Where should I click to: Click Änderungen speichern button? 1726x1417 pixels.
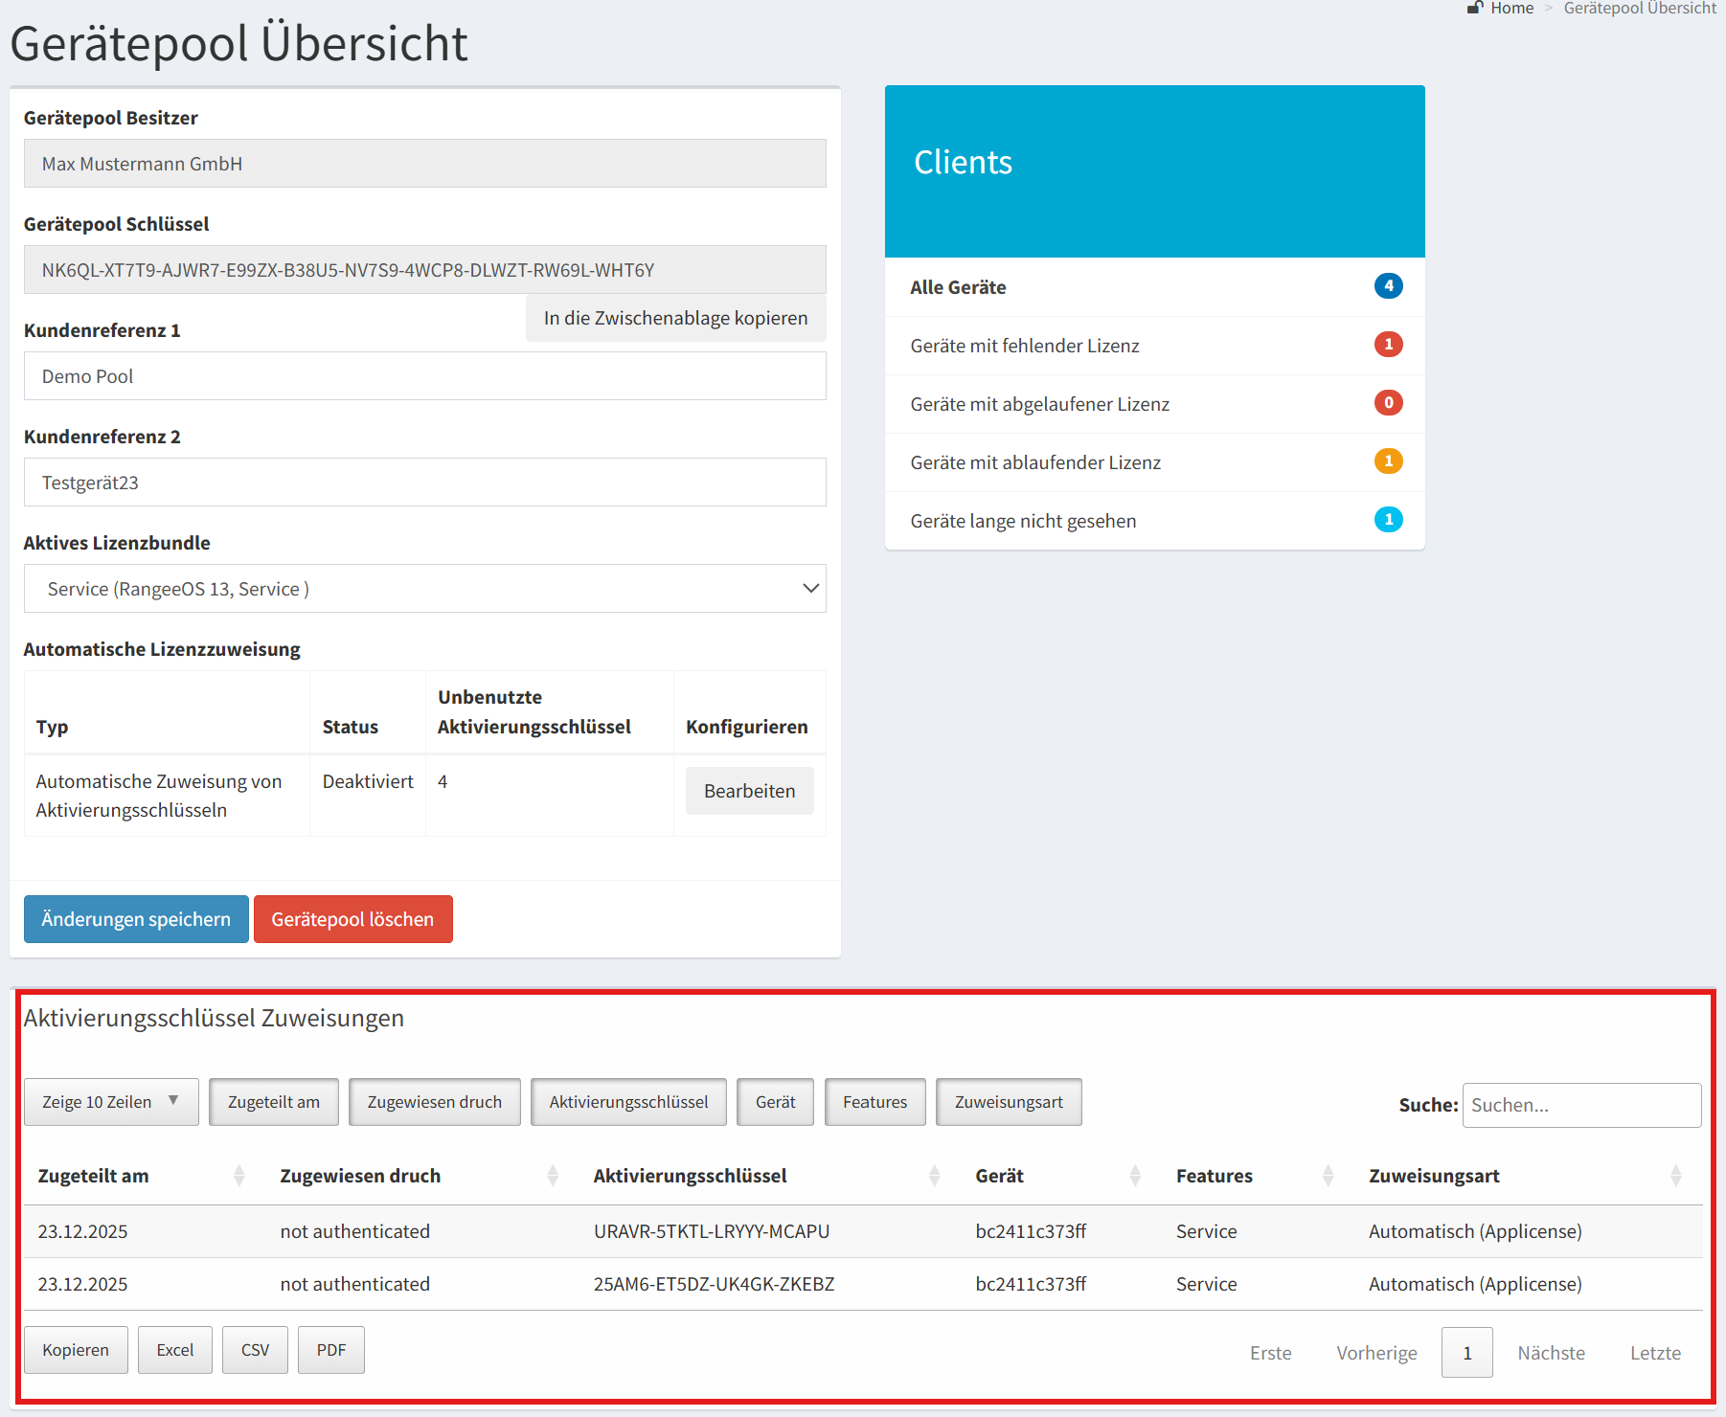(x=136, y=919)
